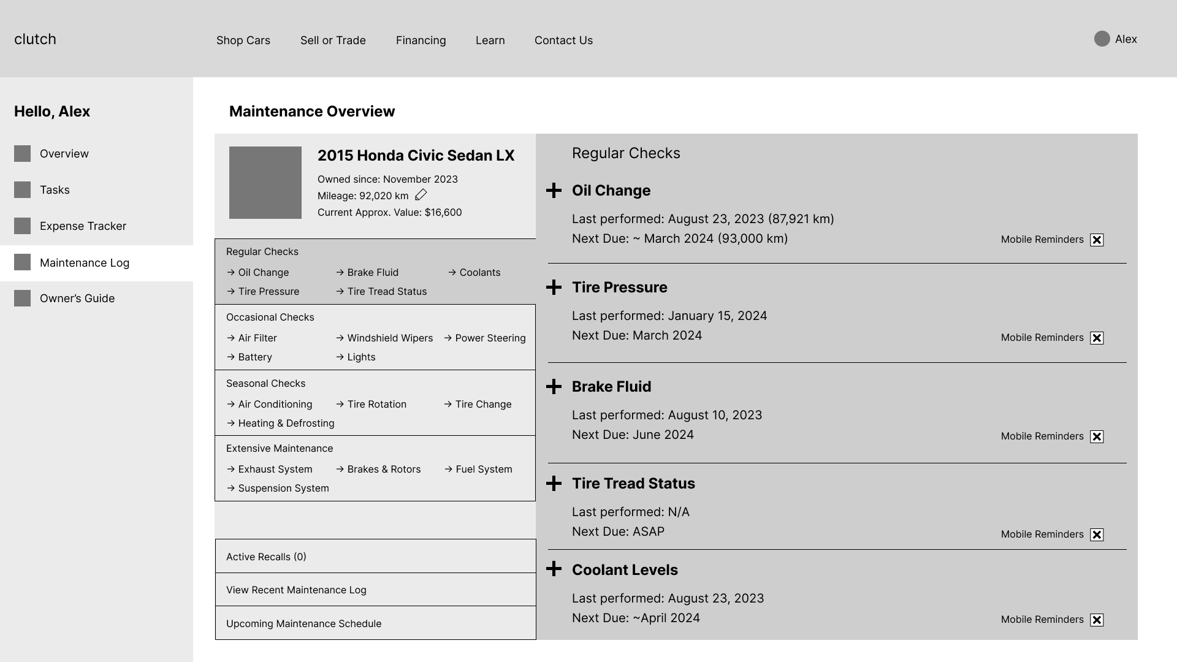
Task: Expand Tire Pressure with the plus icon
Action: (x=554, y=287)
